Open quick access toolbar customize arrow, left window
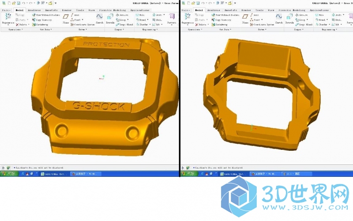 (x=56, y=3)
